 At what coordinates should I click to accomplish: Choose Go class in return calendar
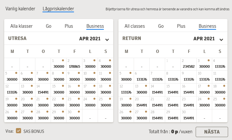tap(161, 26)
